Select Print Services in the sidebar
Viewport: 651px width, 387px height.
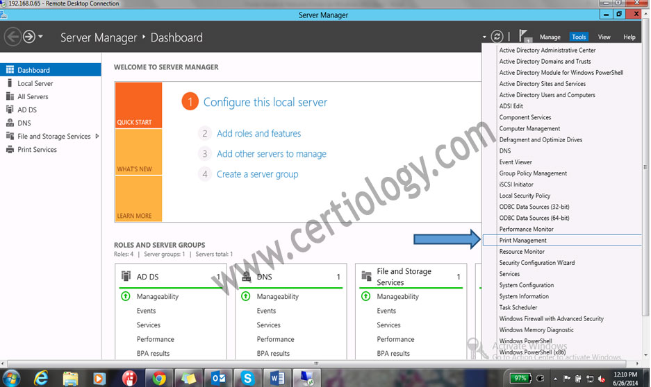(50, 150)
